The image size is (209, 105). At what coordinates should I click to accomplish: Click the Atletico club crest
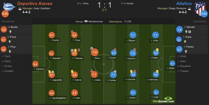(x=200, y=8)
